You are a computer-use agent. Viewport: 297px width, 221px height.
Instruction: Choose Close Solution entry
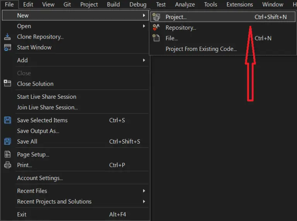75,84
